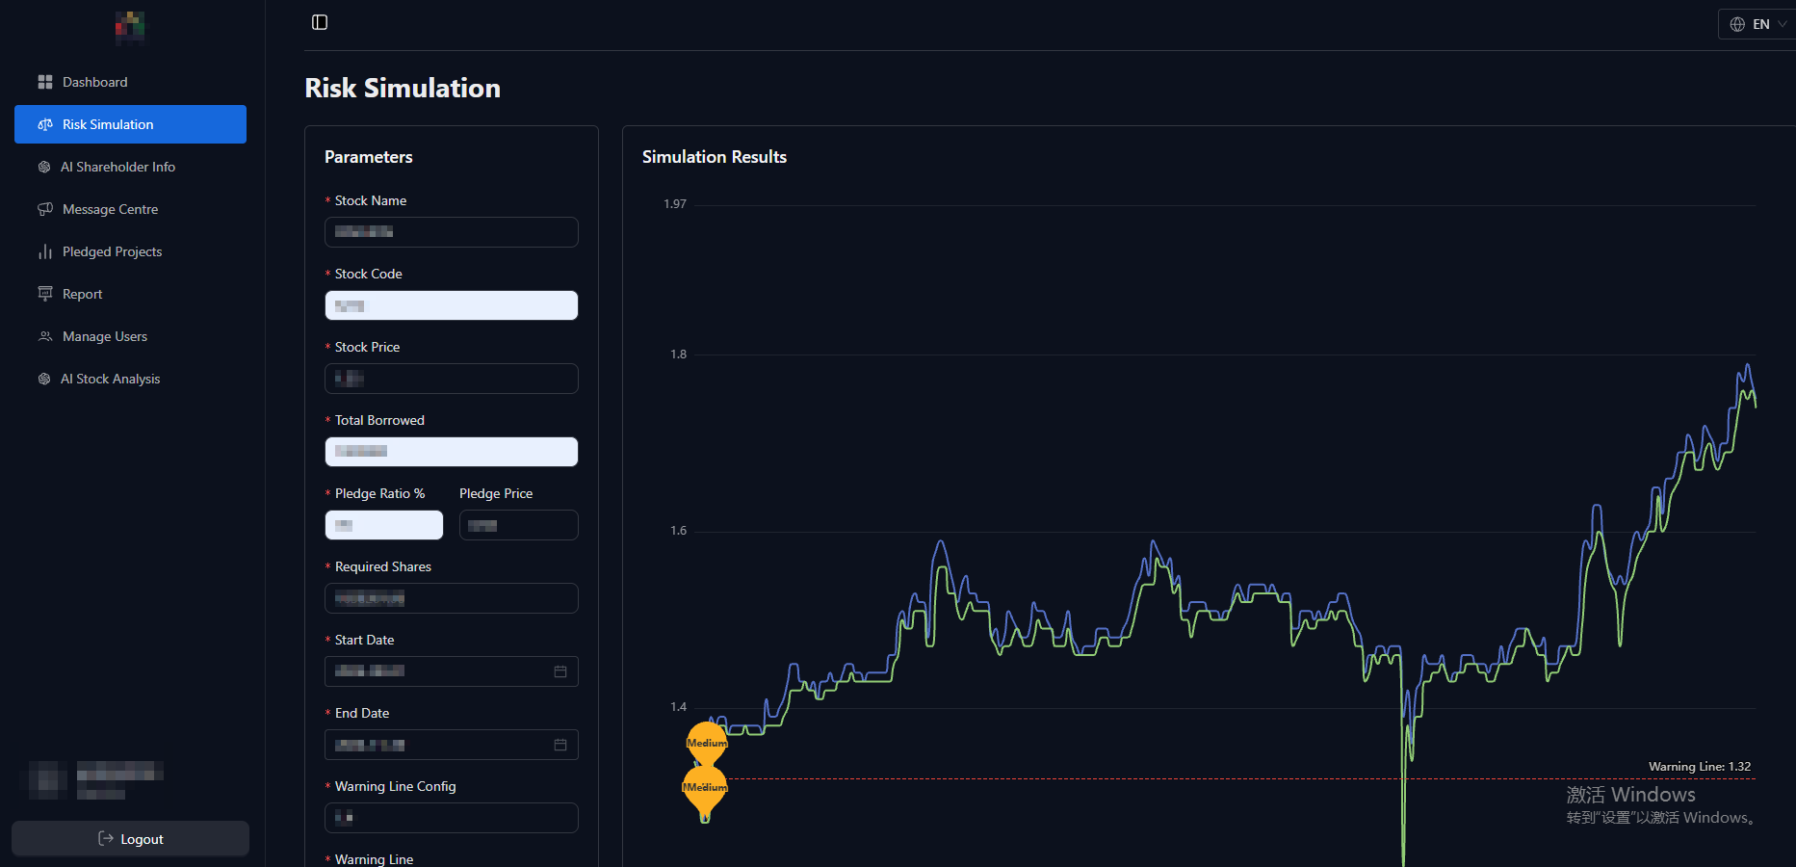Click the lower Medium risk marker

coord(705,787)
